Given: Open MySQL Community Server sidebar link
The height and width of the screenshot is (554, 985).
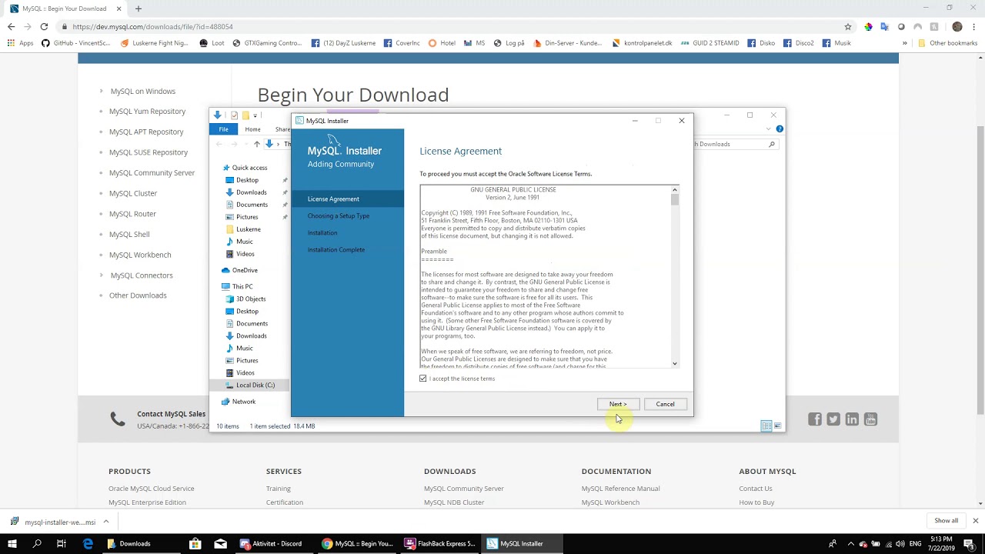Looking at the screenshot, I should point(152,172).
